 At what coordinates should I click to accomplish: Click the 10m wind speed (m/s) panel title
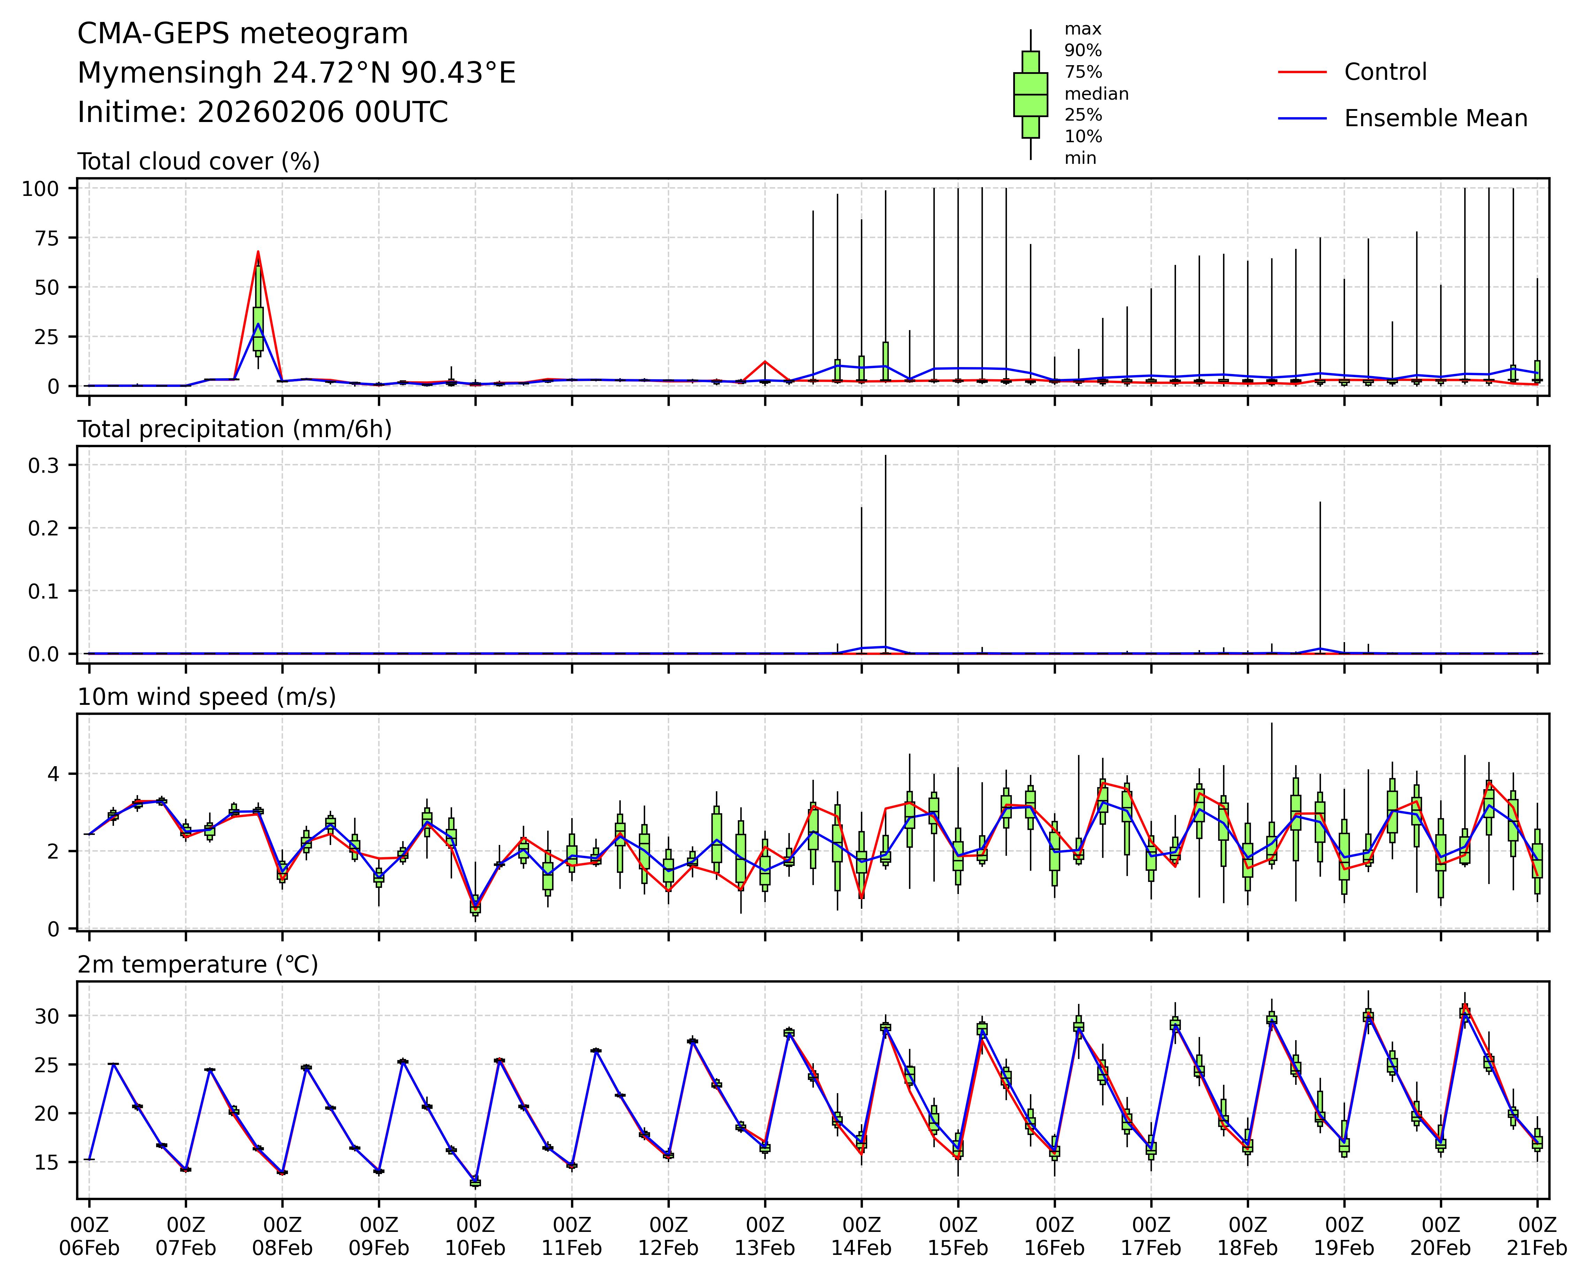click(206, 697)
